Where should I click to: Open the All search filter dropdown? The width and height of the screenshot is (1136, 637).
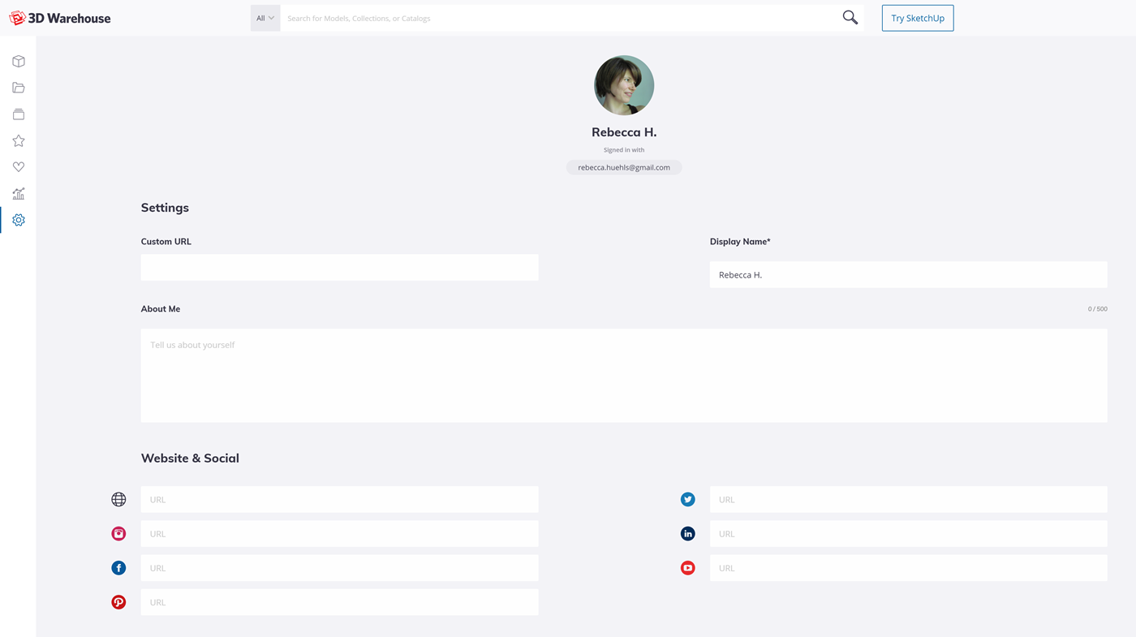265,18
